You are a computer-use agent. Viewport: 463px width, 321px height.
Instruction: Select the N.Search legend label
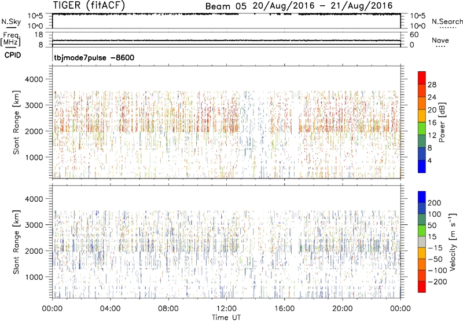[x=447, y=21]
